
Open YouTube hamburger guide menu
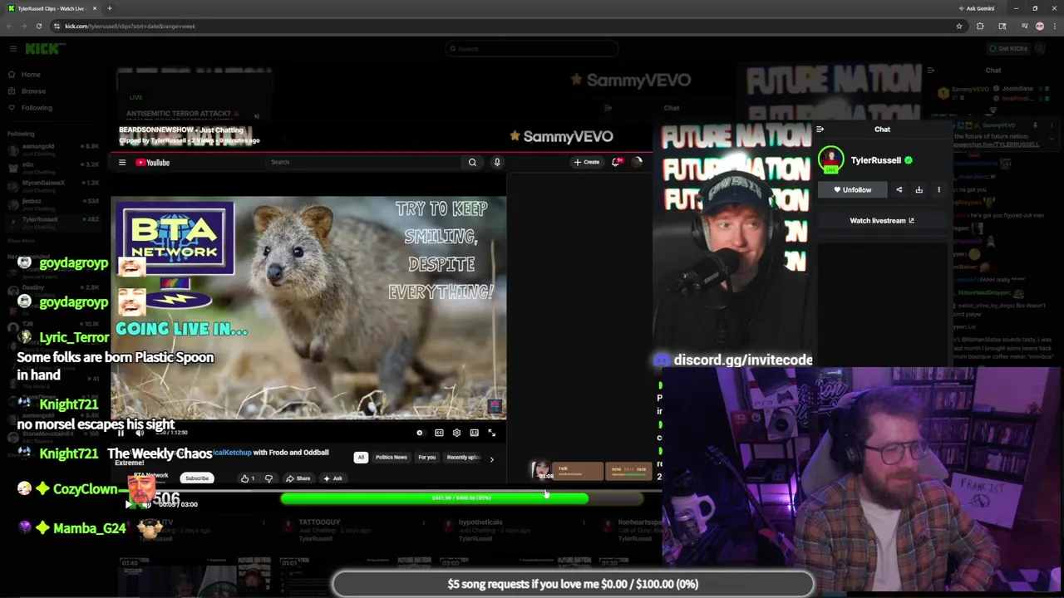click(122, 163)
